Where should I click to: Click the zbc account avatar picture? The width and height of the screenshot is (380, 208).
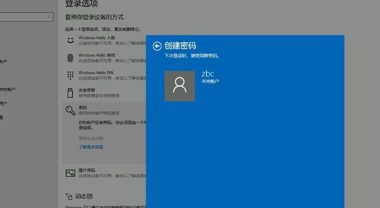180,86
